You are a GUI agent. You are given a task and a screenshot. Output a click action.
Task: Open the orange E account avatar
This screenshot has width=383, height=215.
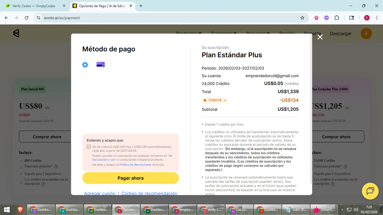coord(366,34)
